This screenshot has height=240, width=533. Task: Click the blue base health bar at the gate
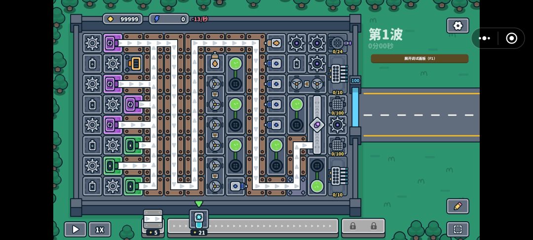point(355,106)
